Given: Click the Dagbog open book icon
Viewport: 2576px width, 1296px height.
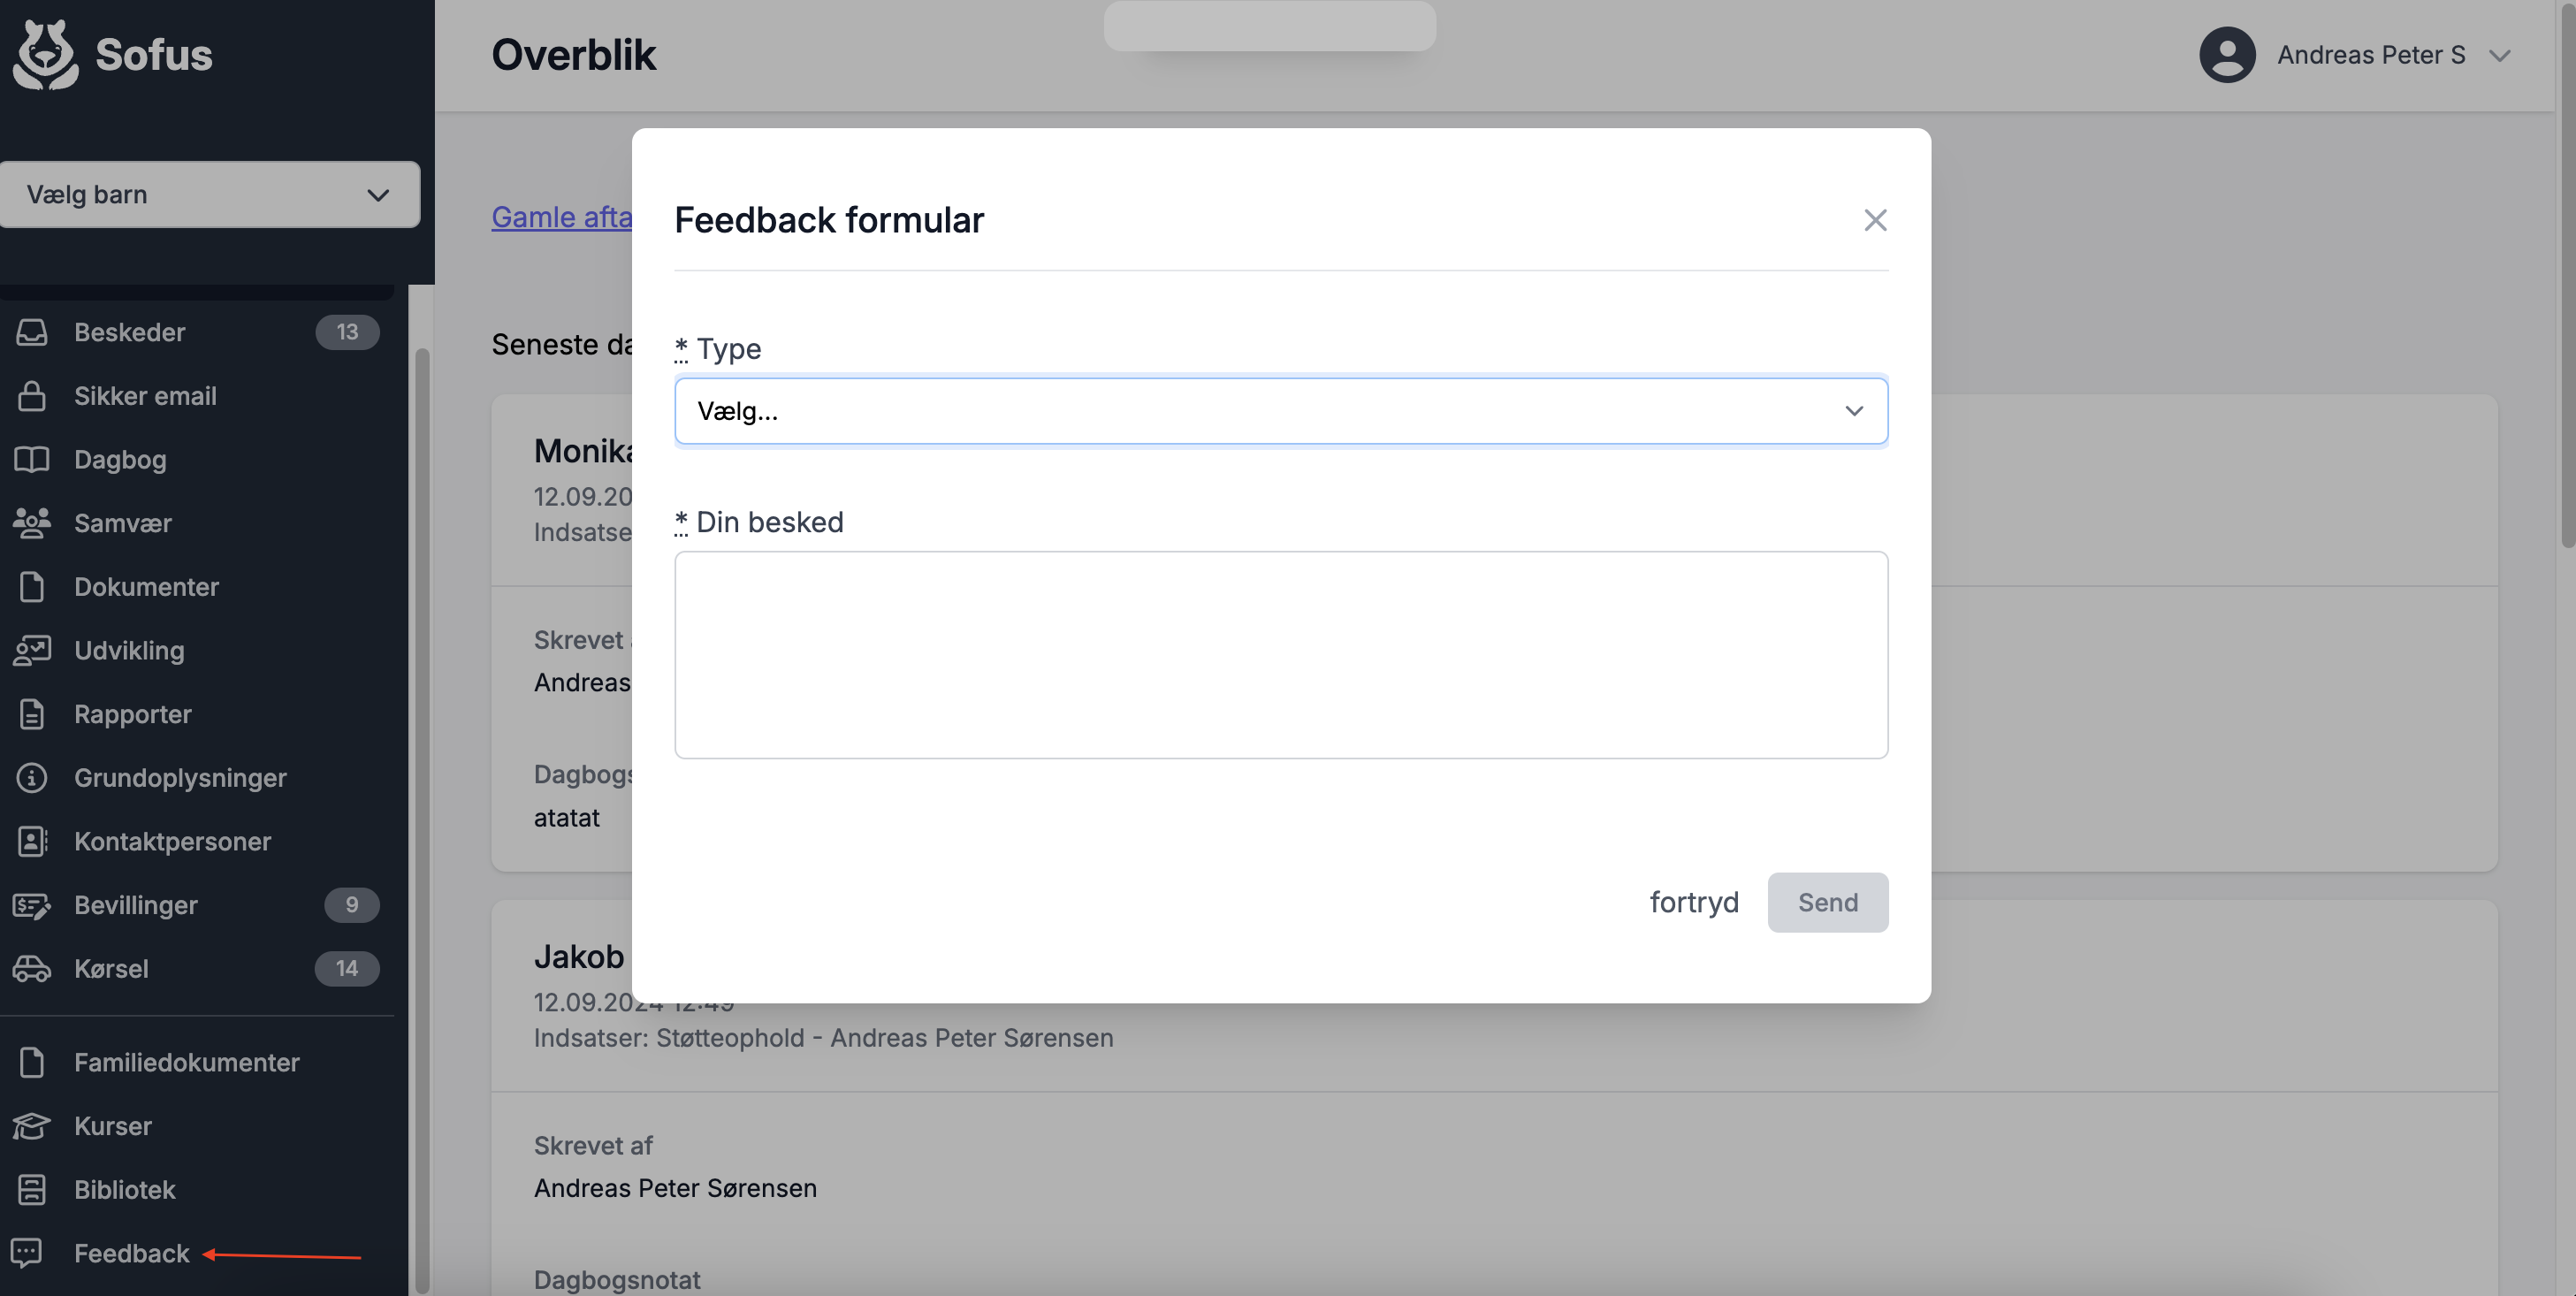Looking at the screenshot, I should pos(32,460).
